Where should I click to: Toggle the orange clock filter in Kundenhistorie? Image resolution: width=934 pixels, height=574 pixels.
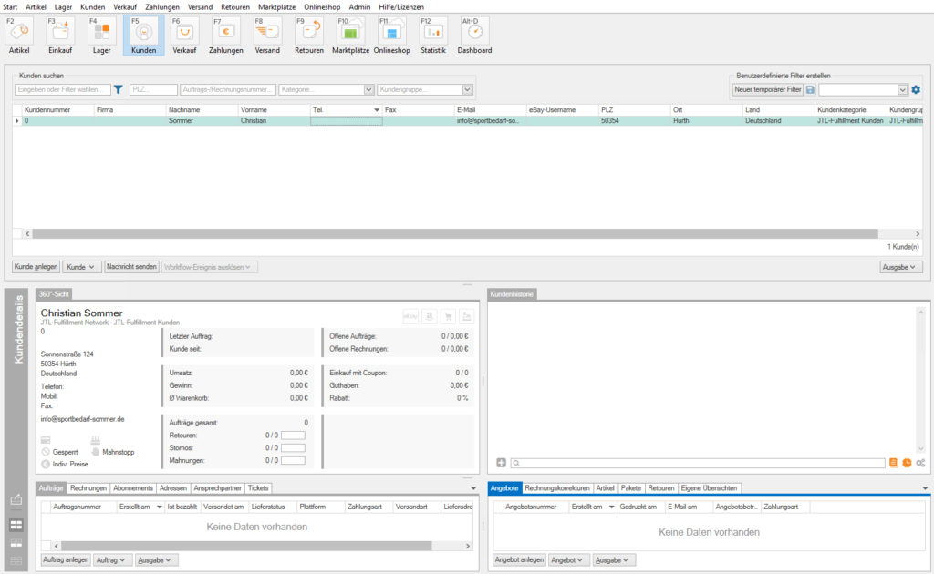point(907,464)
